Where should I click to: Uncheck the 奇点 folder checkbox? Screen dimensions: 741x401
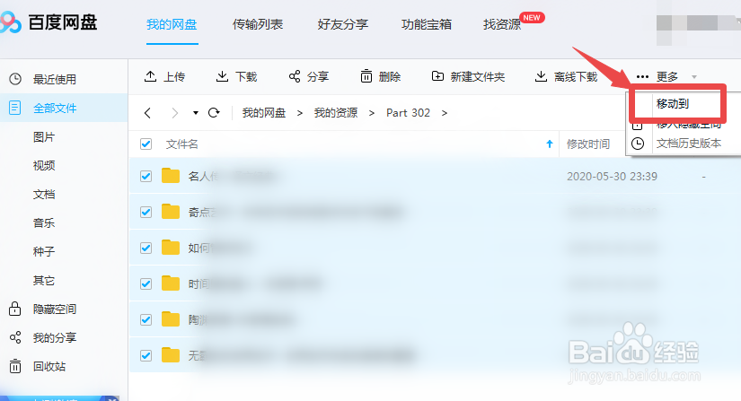pyautogui.click(x=146, y=213)
